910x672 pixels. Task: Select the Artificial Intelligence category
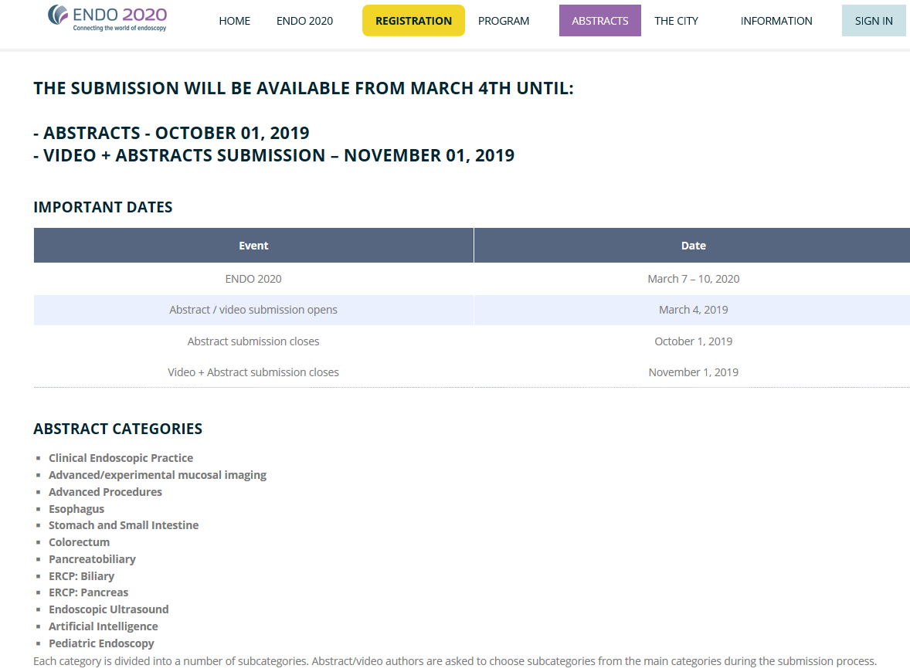104,626
